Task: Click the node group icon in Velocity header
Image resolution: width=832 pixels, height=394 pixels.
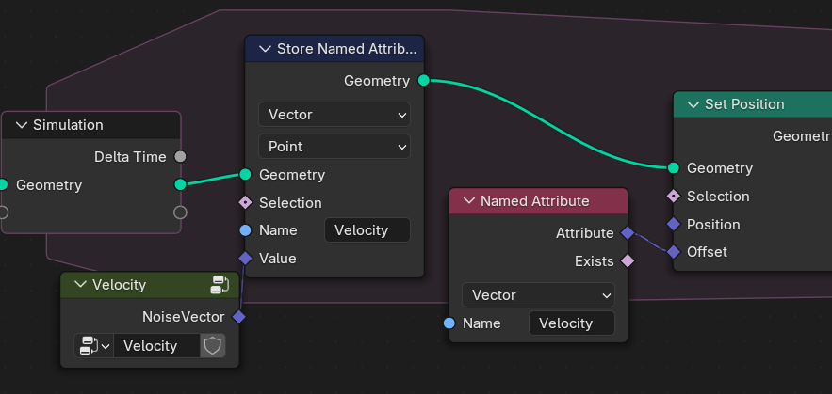Action: (x=220, y=285)
